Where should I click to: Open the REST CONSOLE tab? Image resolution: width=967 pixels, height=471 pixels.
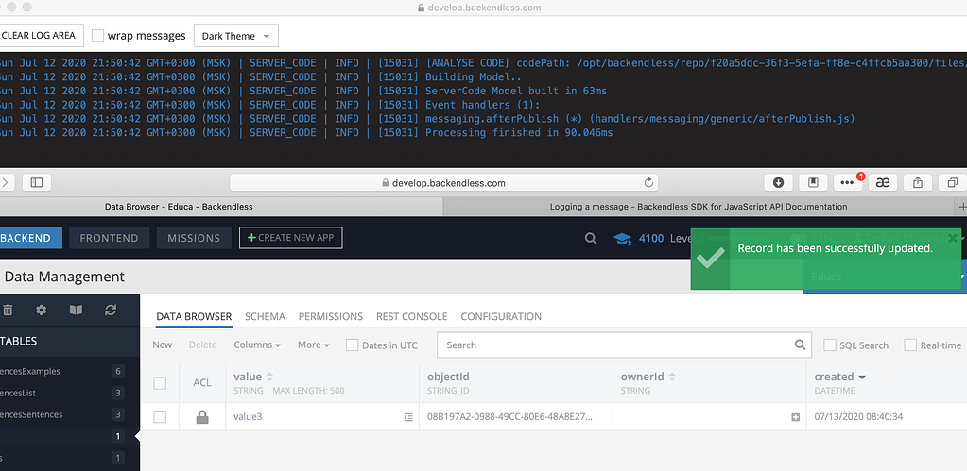[x=411, y=316]
